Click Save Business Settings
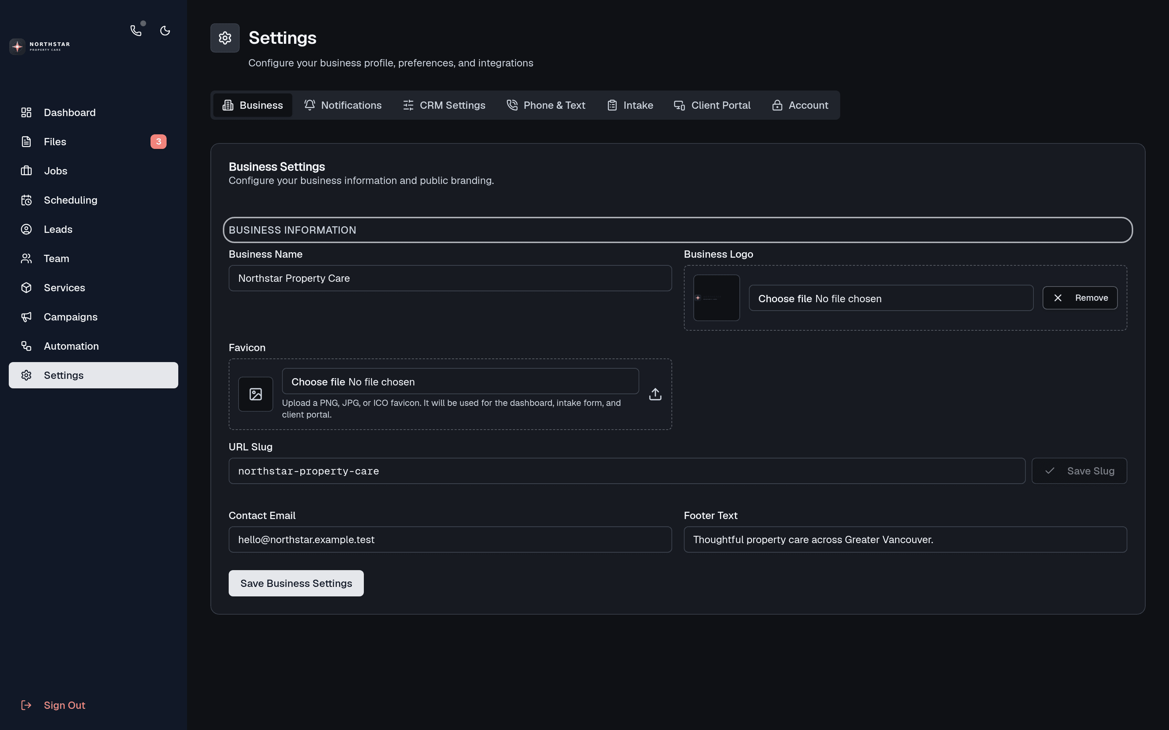This screenshot has width=1169, height=730. pos(296,583)
